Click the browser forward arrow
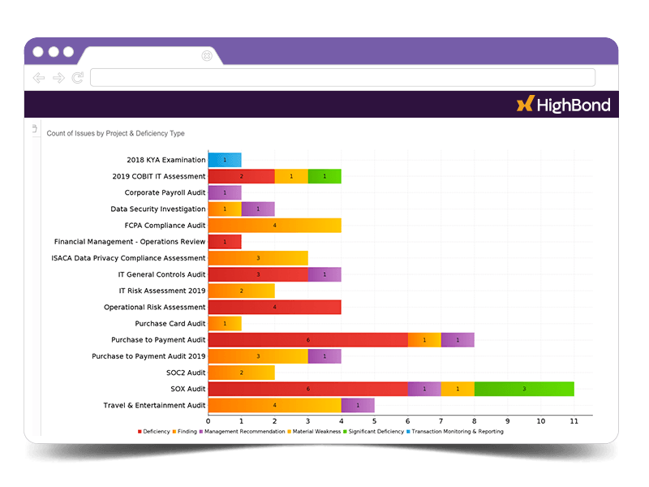Viewport: 649px width, 487px height. click(58, 78)
